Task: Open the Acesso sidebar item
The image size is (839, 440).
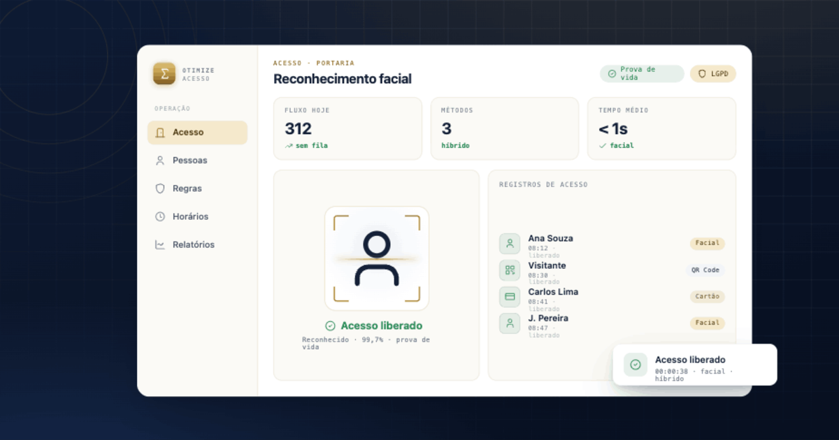Action: click(x=197, y=133)
